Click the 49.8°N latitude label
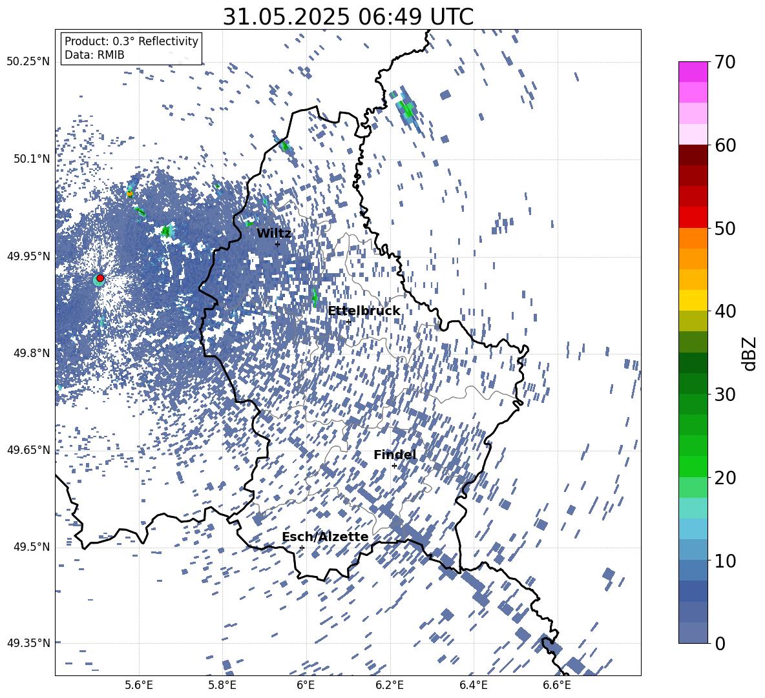 point(31,353)
